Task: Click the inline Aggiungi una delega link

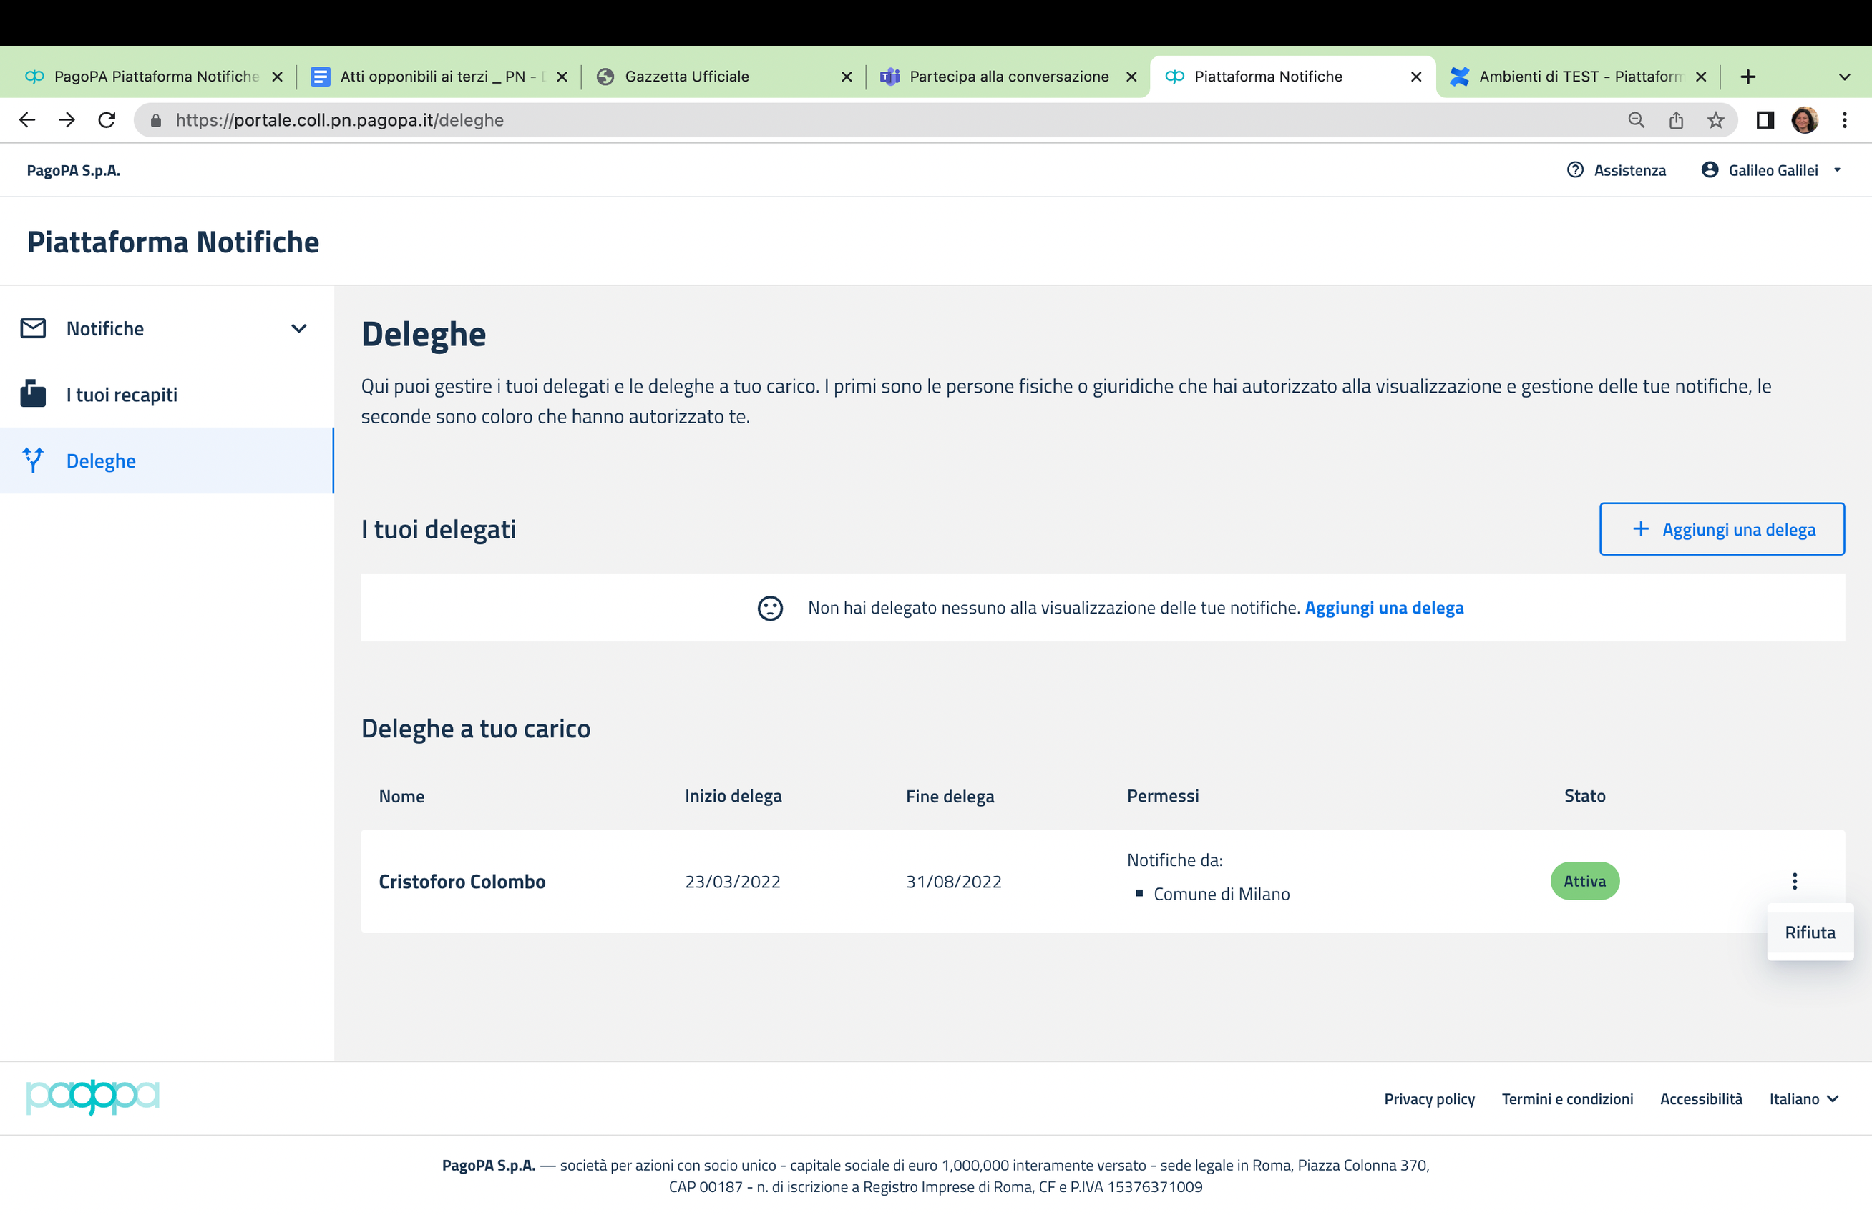Action: point(1383,608)
